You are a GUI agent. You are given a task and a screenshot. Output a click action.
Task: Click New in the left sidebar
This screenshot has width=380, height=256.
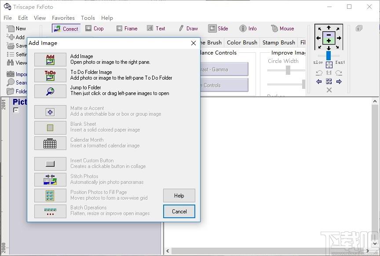[16, 29]
